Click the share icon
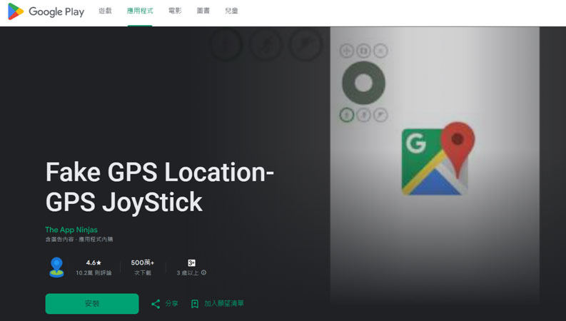 (x=156, y=304)
